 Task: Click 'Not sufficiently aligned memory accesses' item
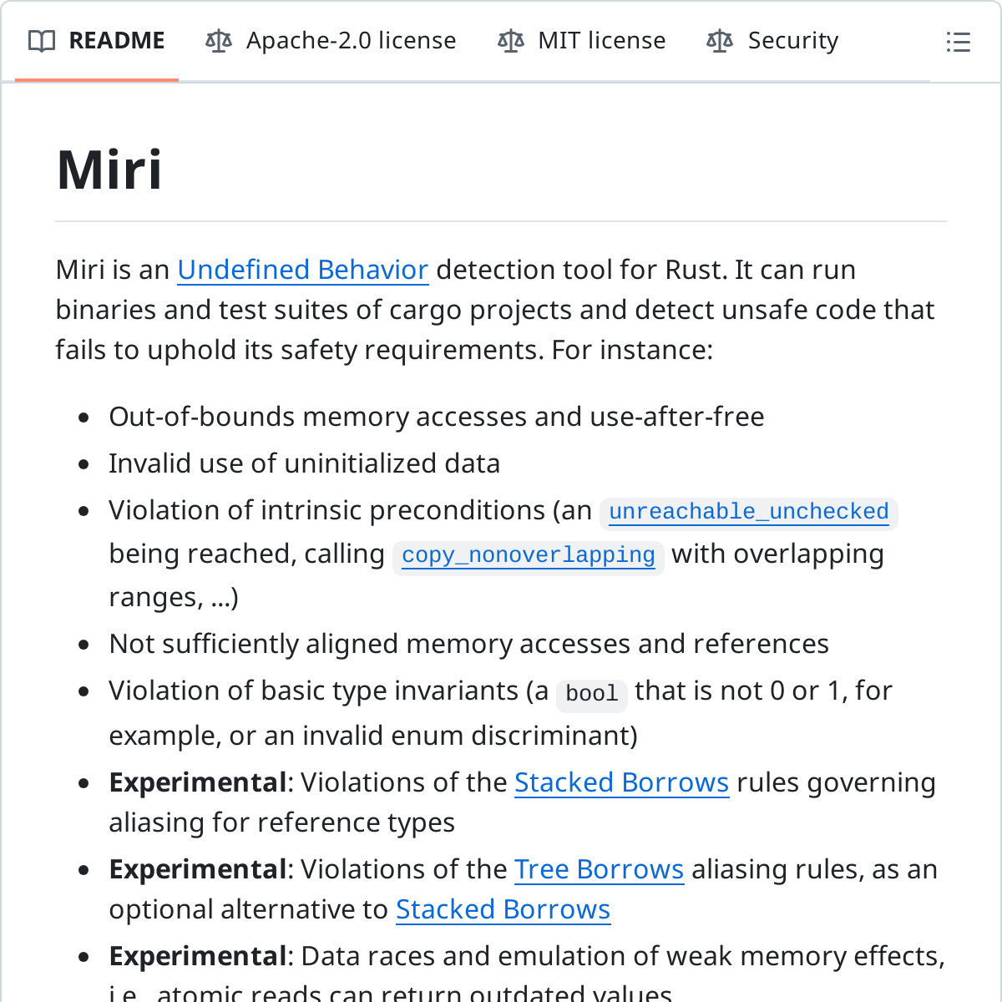coord(469,644)
